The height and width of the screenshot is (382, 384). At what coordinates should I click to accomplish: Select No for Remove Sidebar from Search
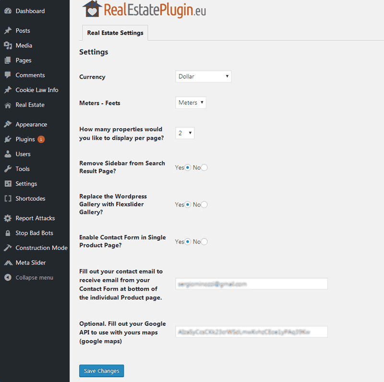point(204,168)
